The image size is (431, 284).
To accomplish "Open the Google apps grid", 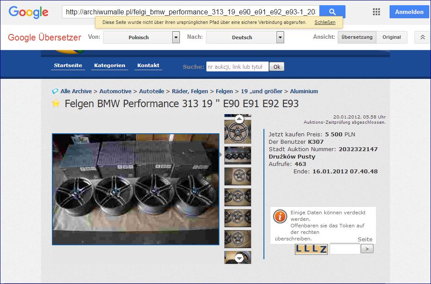I will point(376,12).
